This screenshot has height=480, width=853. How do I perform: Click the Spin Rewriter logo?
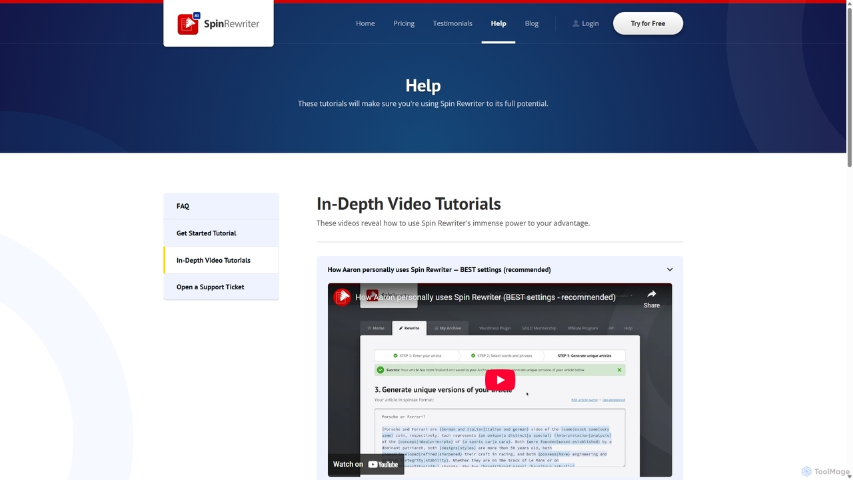point(218,23)
